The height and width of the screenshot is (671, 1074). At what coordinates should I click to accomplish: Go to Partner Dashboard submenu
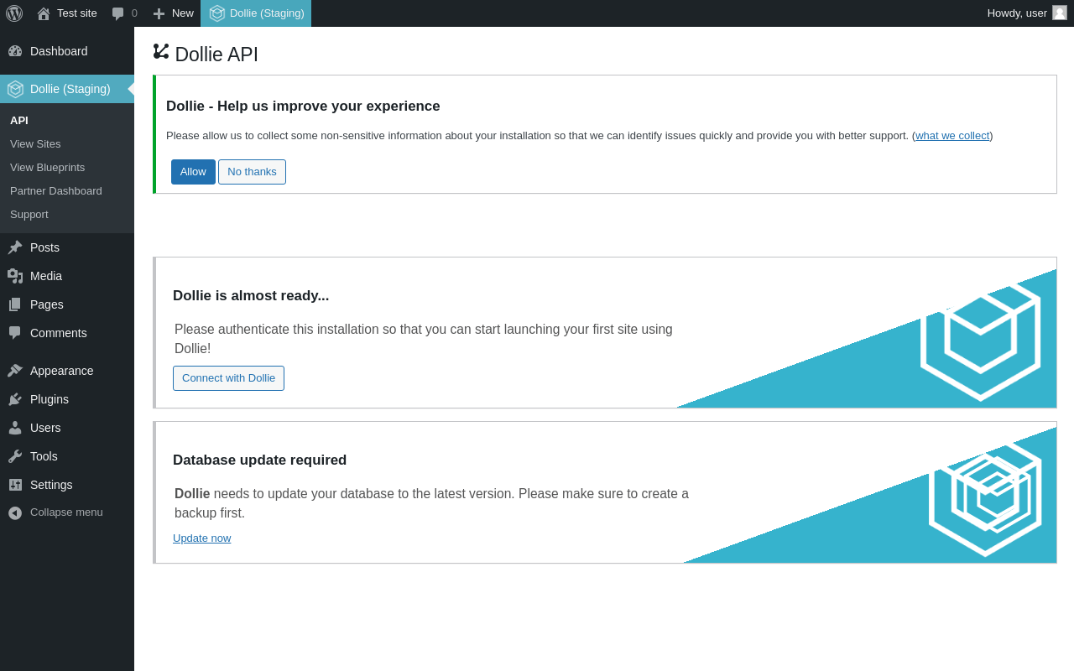coord(56,191)
